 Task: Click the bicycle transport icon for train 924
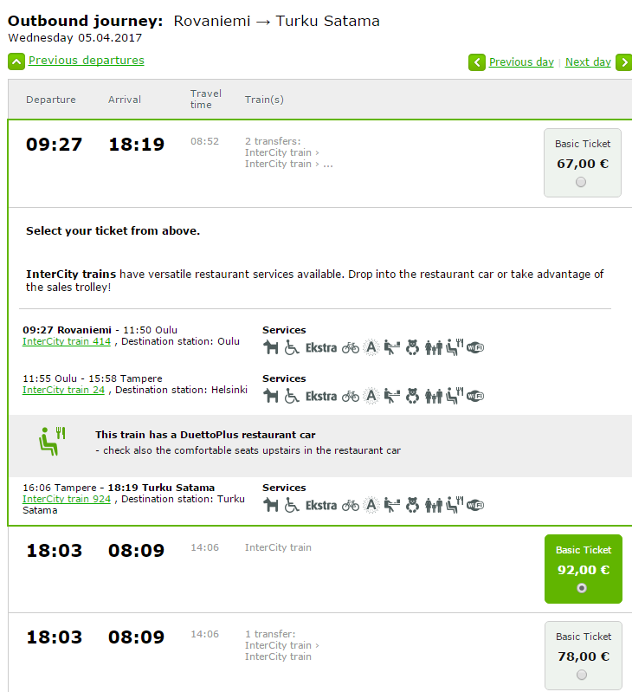[351, 505]
